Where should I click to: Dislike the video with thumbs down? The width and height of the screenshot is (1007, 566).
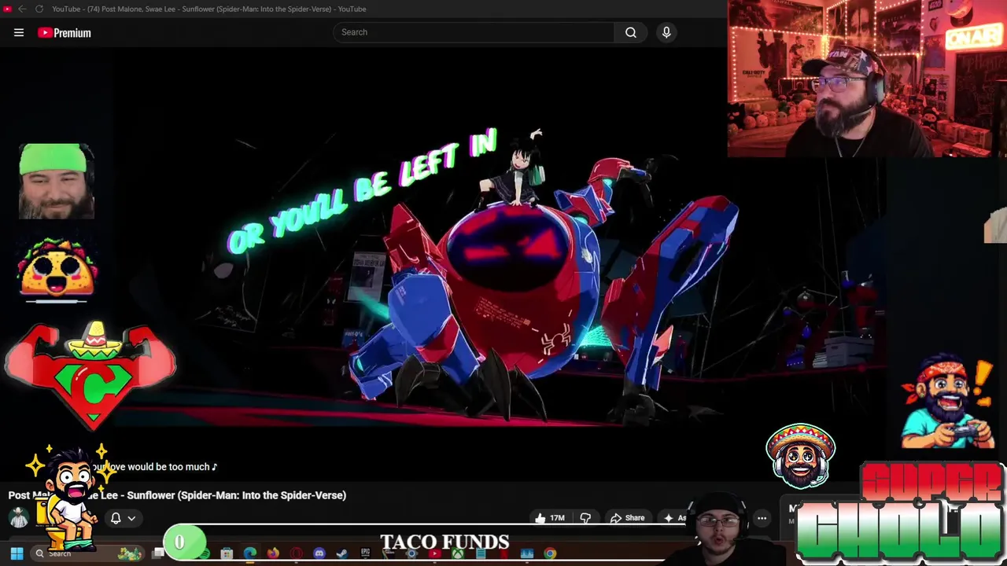tap(585, 518)
